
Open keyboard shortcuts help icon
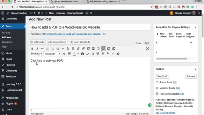point(118,54)
